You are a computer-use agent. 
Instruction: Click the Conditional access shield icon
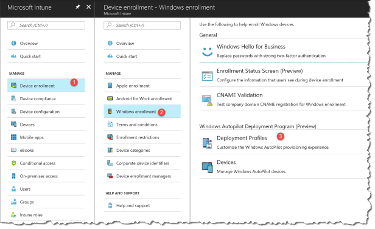tap(13, 163)
